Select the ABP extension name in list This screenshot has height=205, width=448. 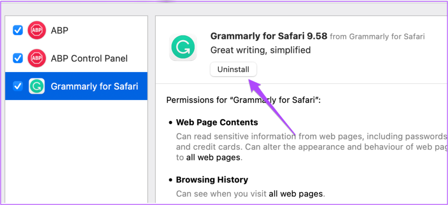pos(59,31)
